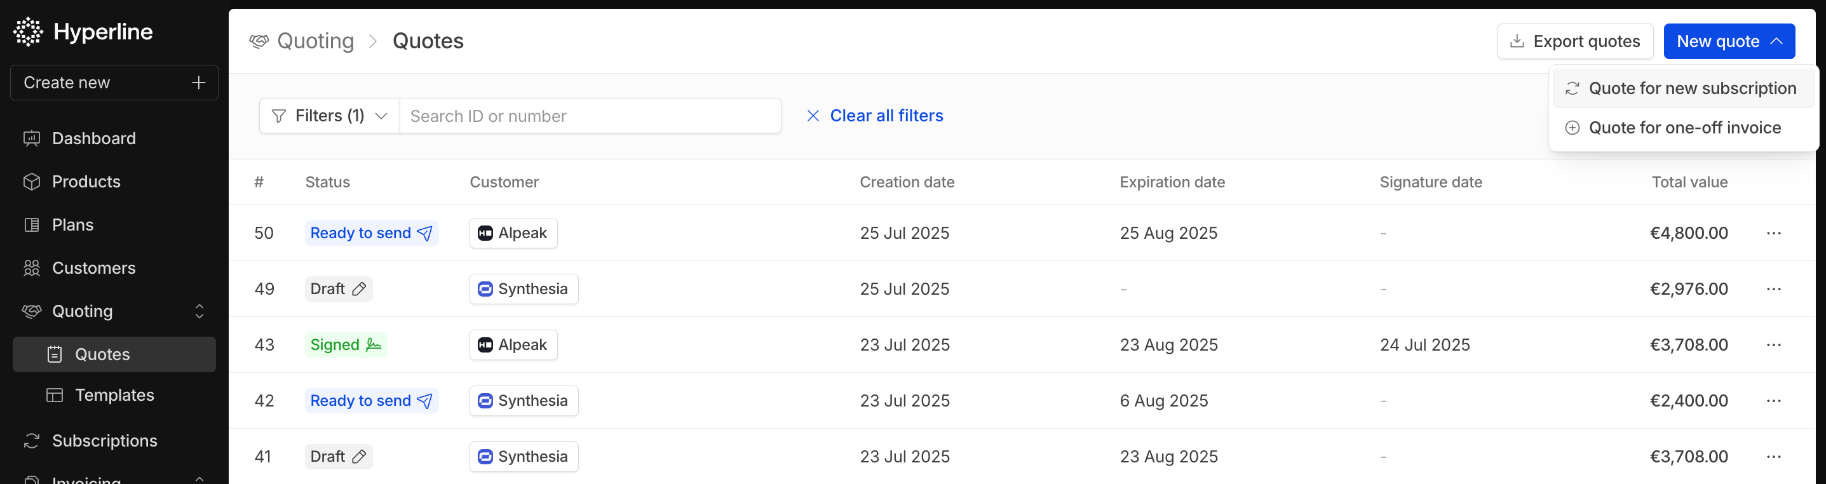Click the Expiration date column header
1826x484 pixels.
pyautogui.click(x=1172, y=182)
